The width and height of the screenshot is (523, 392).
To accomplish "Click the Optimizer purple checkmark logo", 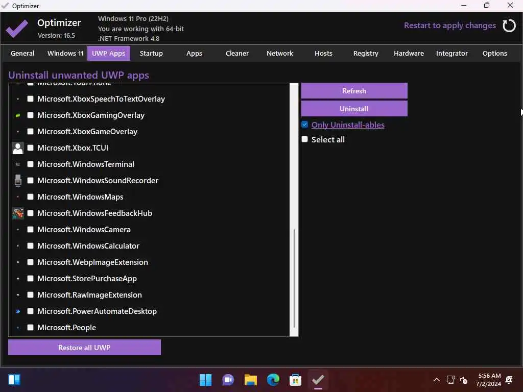I will pos(17,28).
